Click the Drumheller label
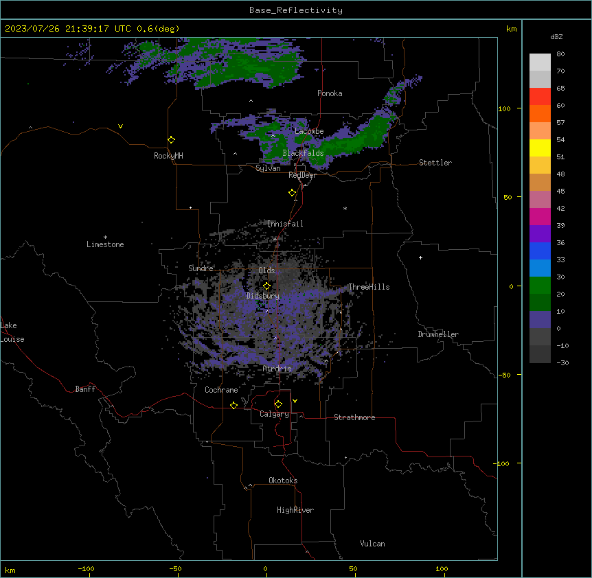592x578 pixels. coord(438,334)
